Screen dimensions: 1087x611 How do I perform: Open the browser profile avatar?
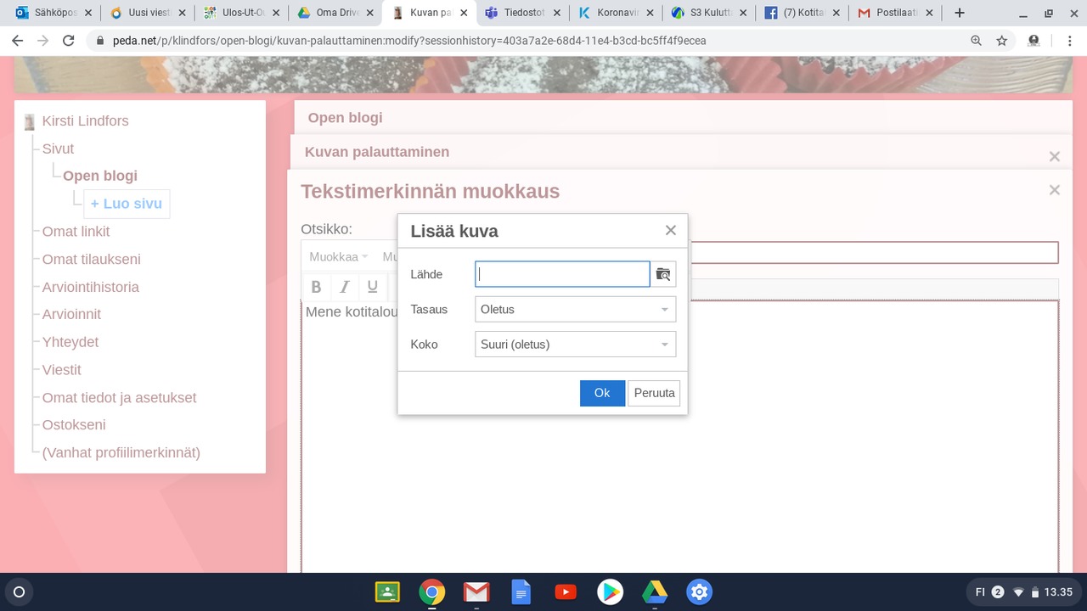(1033, 41)
